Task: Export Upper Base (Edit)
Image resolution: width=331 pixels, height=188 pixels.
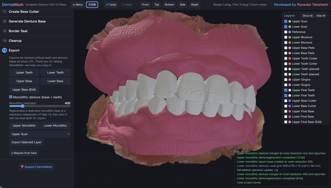Action: 24,90
